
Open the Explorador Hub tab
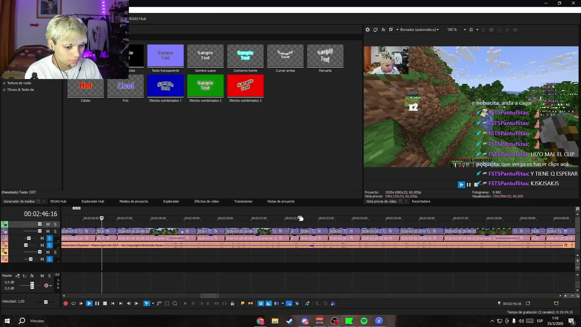93,201
